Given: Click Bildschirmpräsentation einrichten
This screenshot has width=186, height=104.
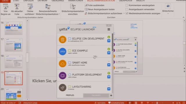Looking at the screenshot, I should point(73,10).
